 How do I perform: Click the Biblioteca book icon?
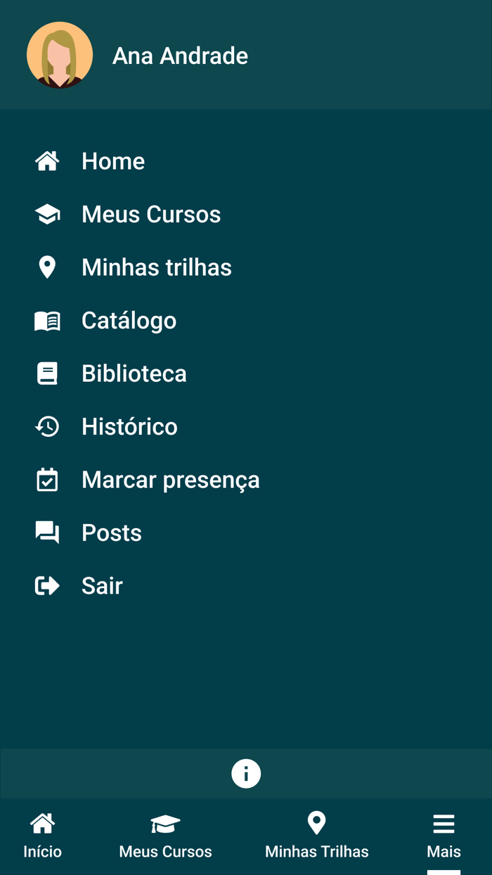pos(47,373)
